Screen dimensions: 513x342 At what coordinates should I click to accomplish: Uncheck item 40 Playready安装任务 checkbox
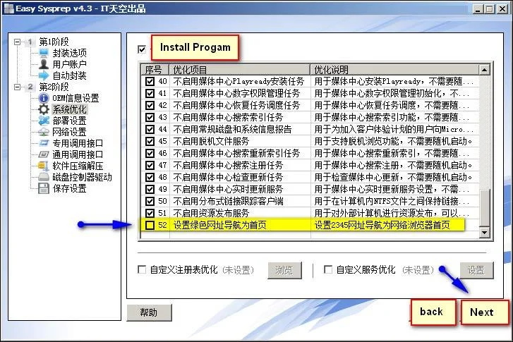[150, 81]
